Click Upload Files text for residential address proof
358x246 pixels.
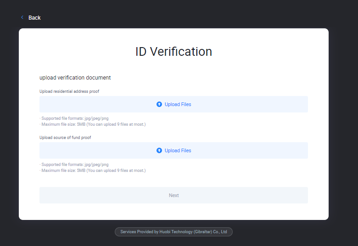point(178,104)
